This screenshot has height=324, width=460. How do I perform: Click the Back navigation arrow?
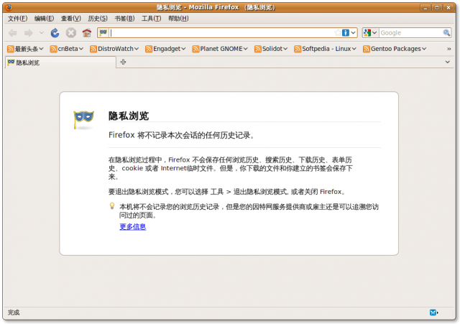(x=13, y=33)
